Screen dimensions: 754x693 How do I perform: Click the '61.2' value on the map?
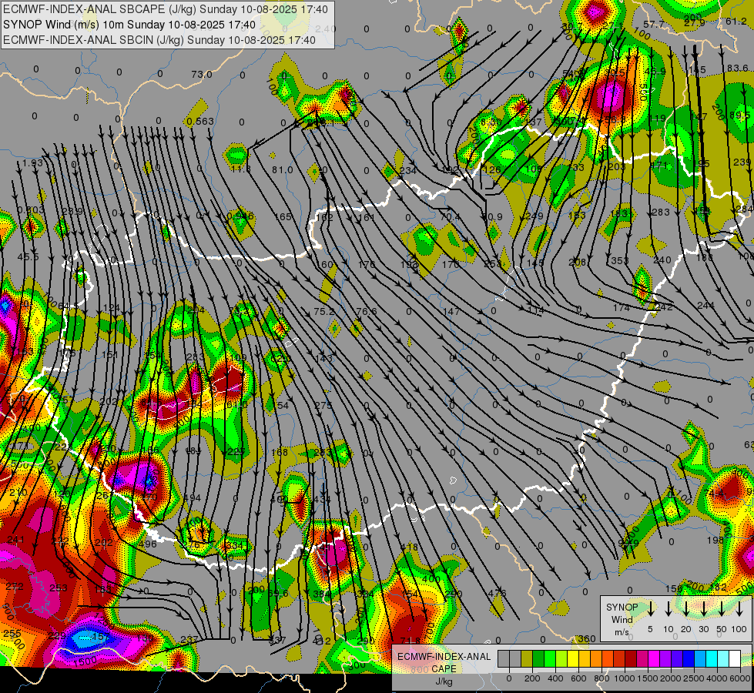(x=736, y=21)
